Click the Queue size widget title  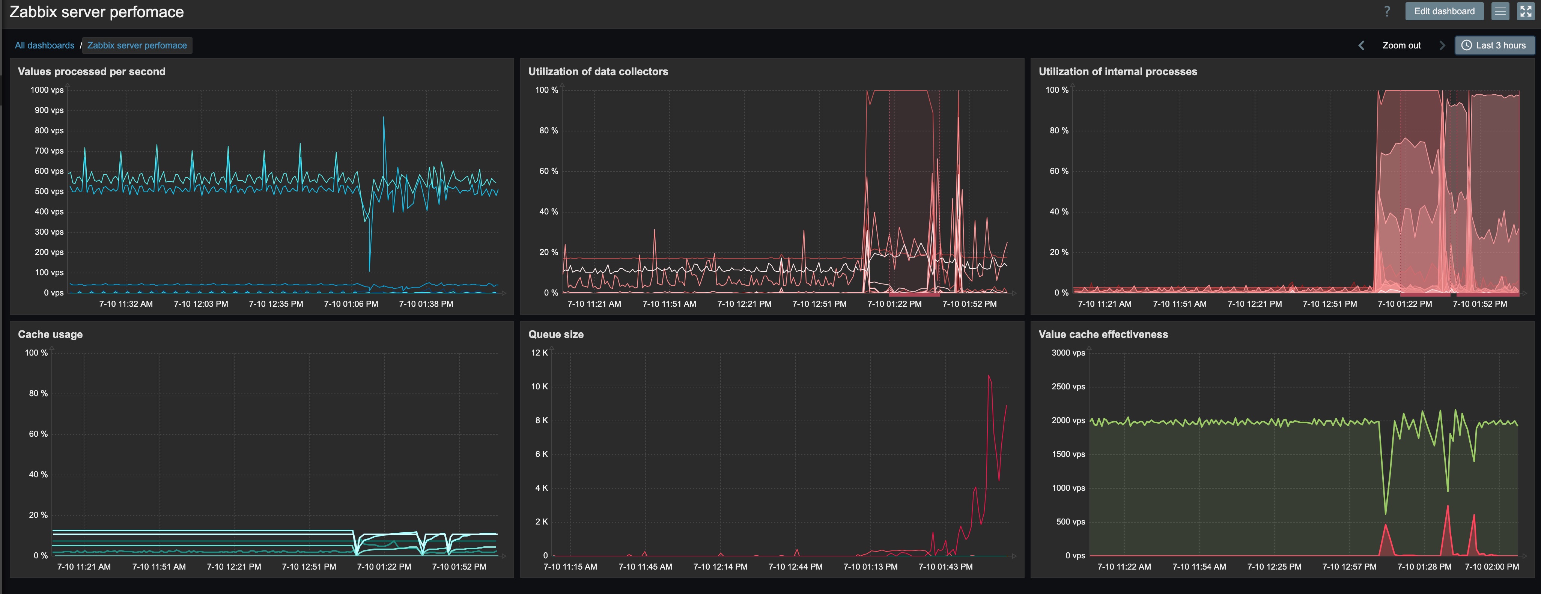(x=556, y=335)
